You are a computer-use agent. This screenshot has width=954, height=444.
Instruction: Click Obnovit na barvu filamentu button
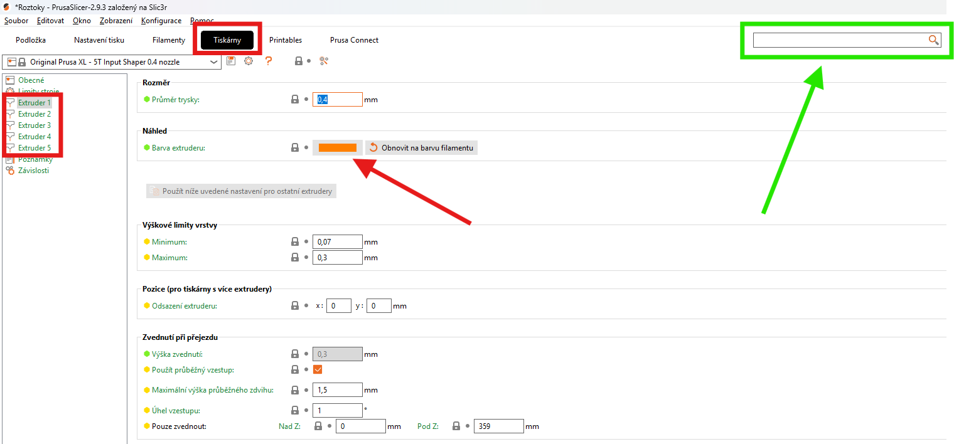[422, 148]
